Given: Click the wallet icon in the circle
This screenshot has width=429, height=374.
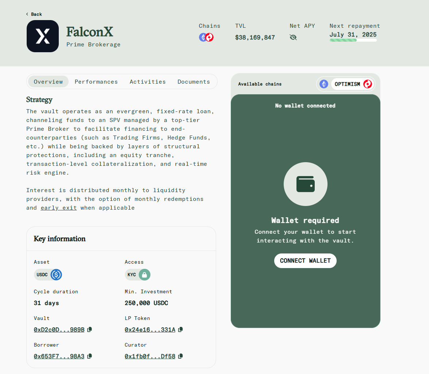Looking at the screenshot, I should [305, 184].
